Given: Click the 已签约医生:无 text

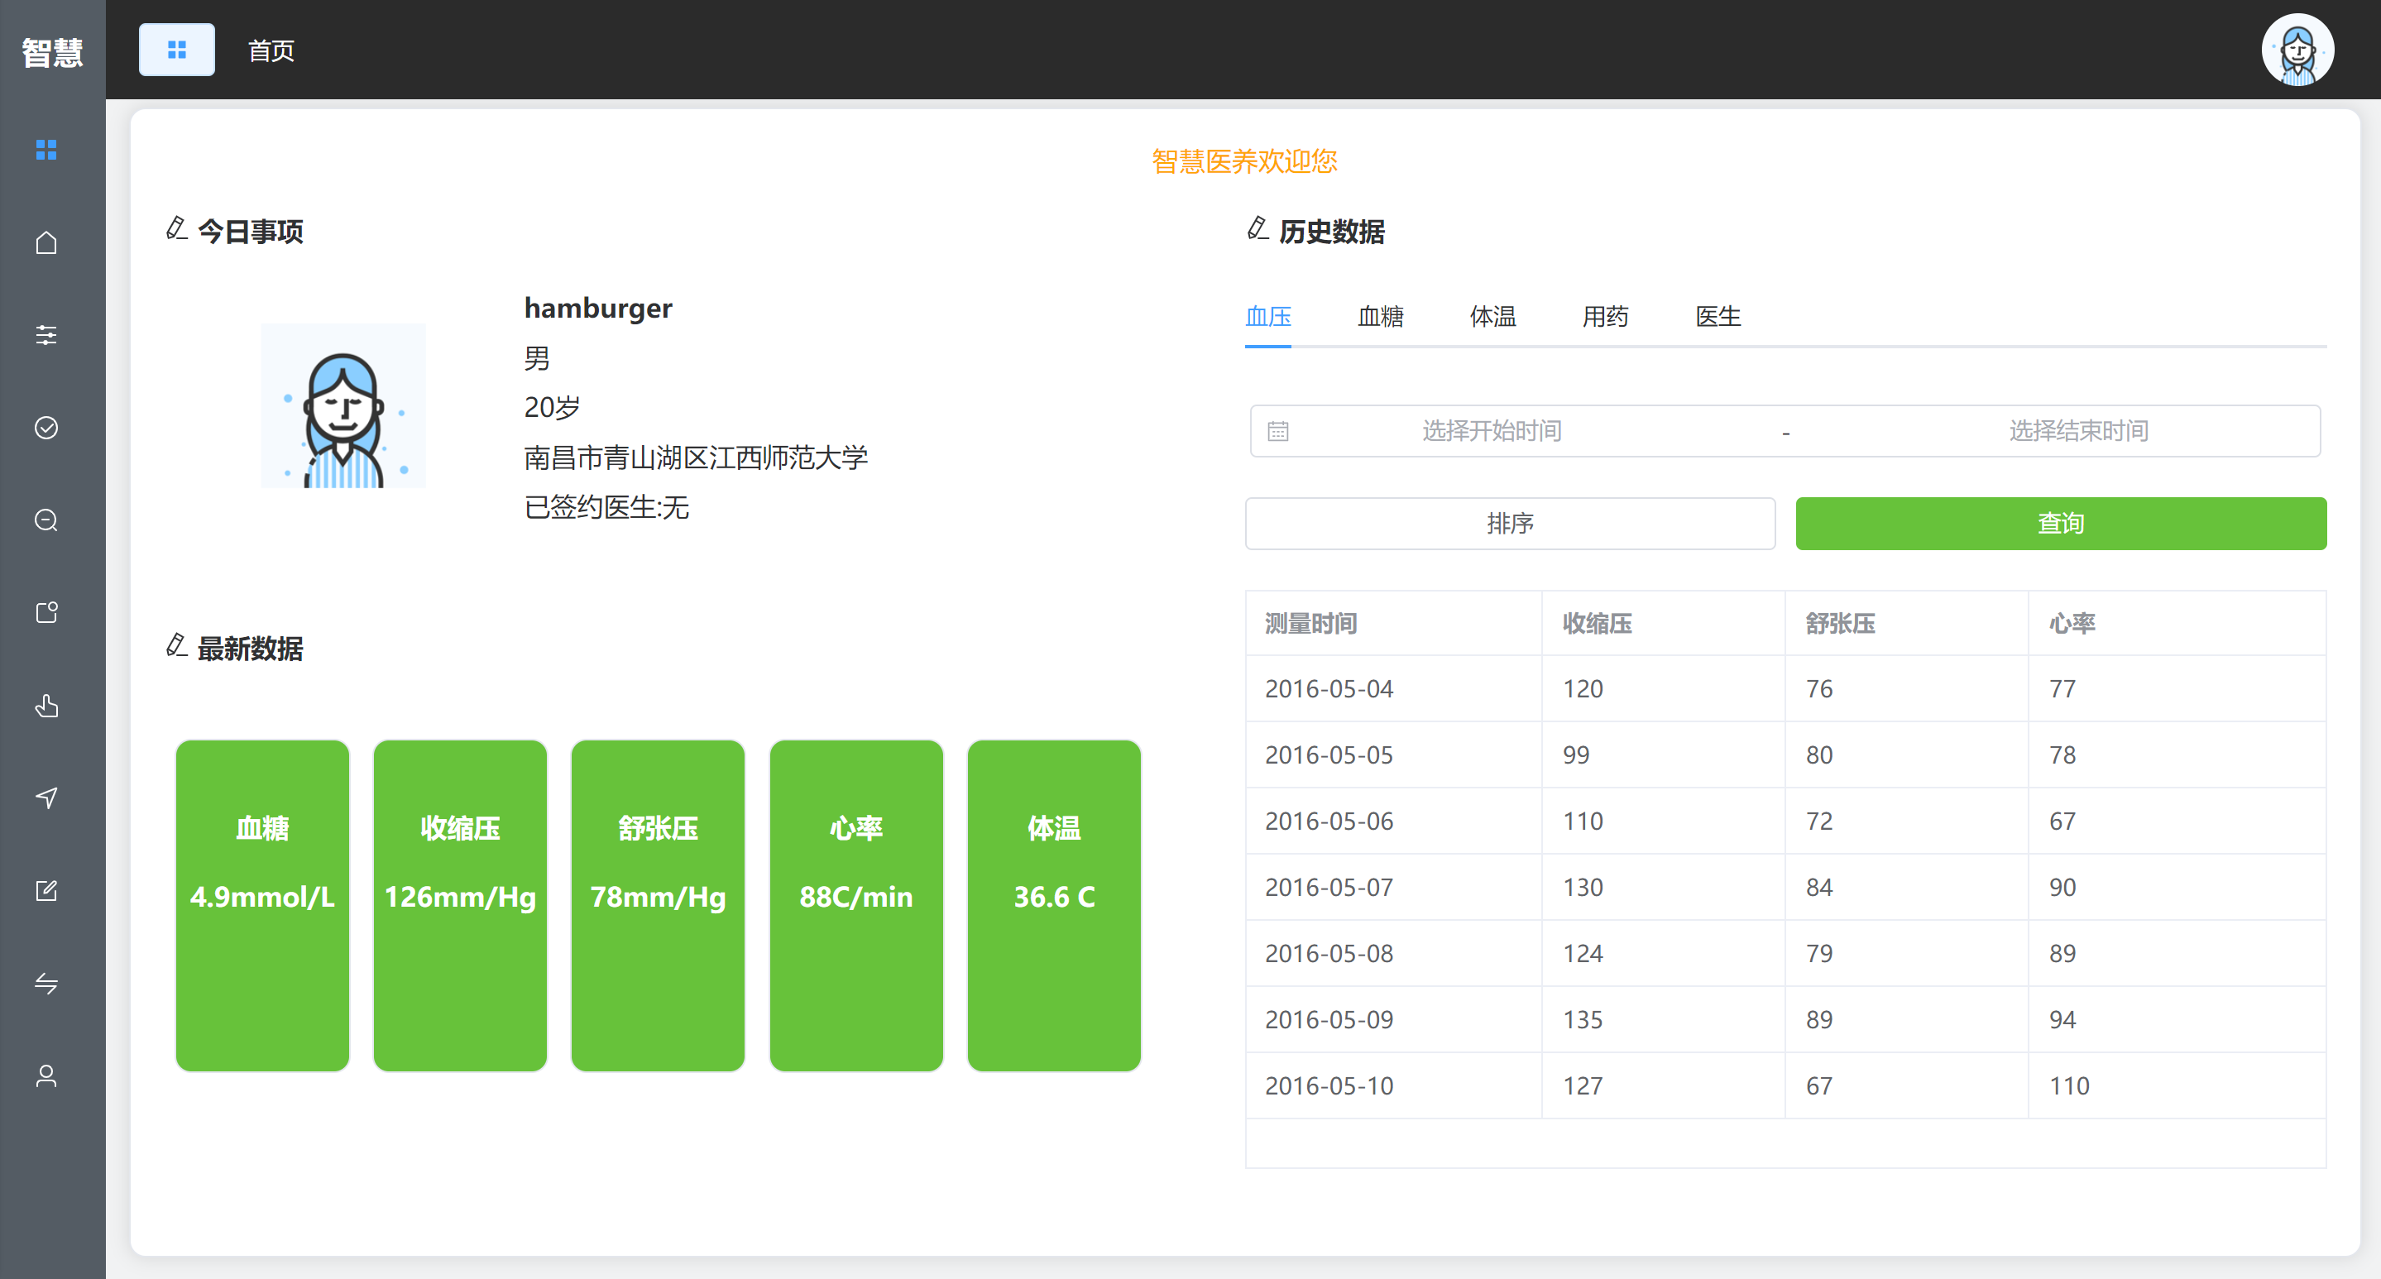Looking at the screenshot, I should (606, 507).
